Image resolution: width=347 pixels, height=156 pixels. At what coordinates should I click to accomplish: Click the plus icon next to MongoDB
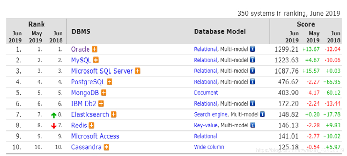(103, 93)
